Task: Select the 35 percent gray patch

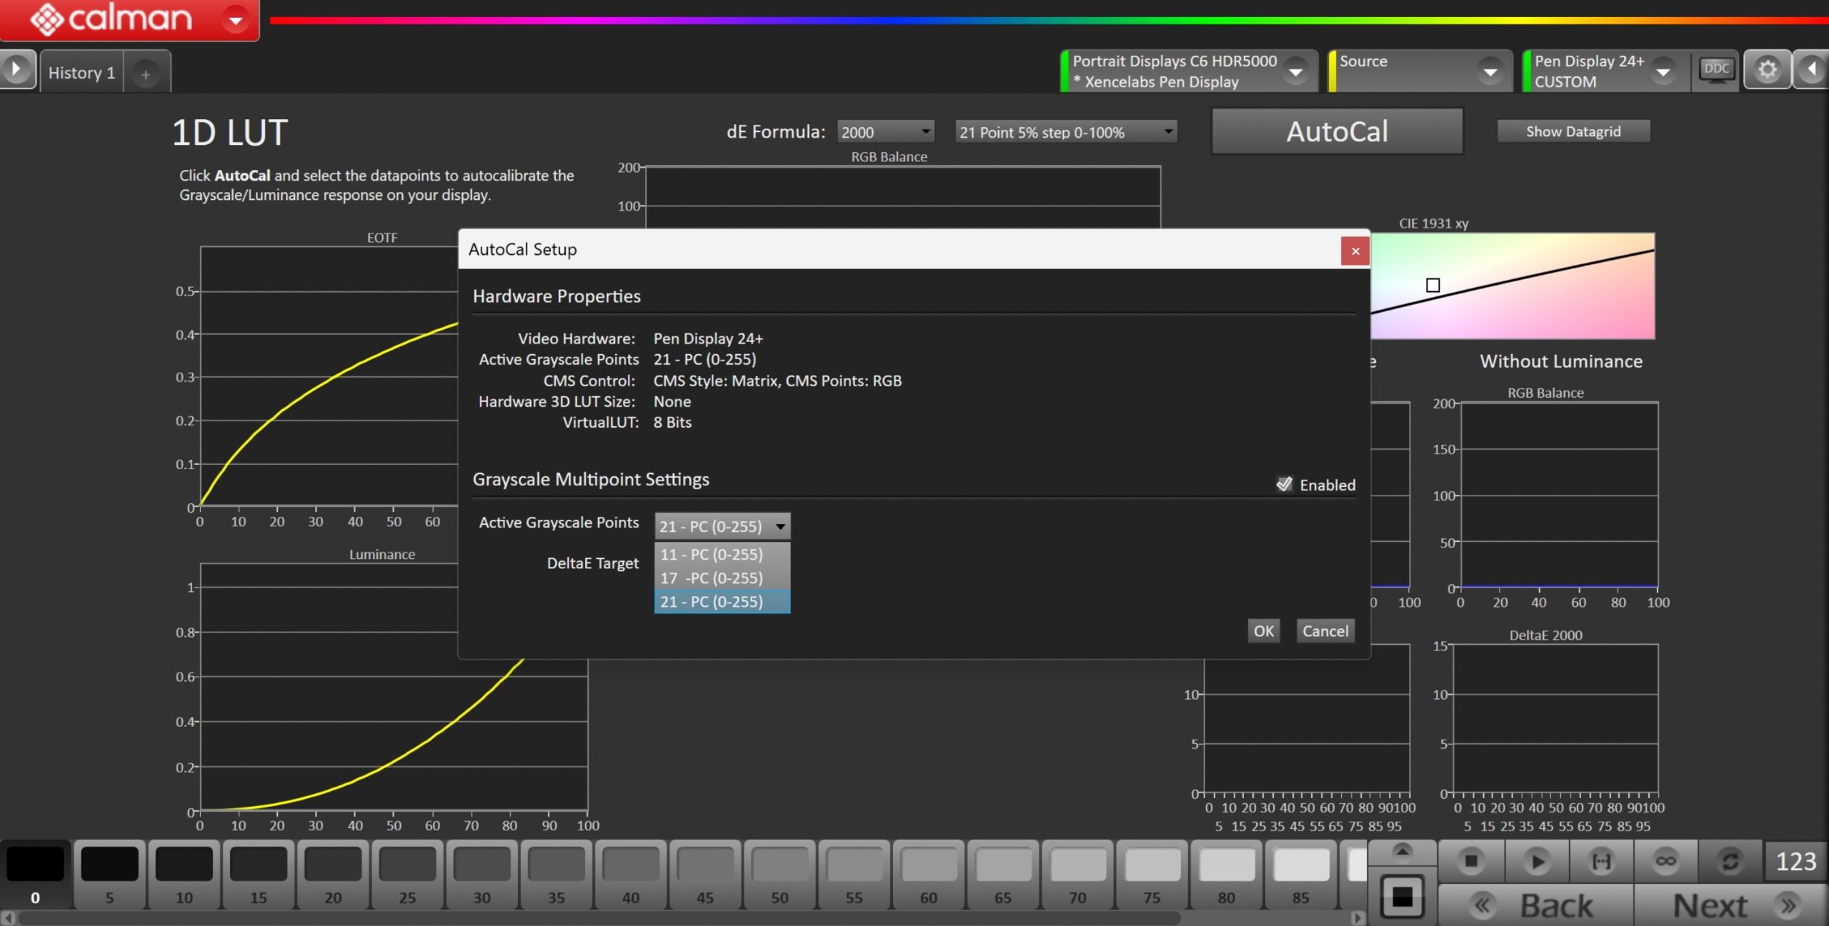Action: pyautogui.click(x=556, y=875)
